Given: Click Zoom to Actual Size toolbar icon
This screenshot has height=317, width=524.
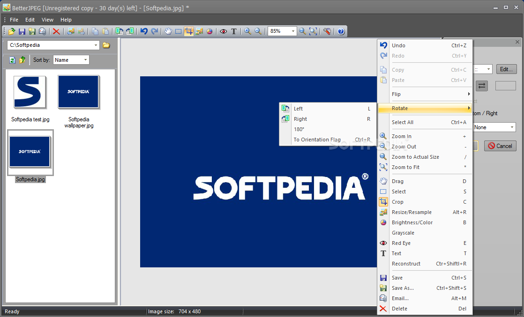Looking at the screenshot, I should click(x=302, y=31).
